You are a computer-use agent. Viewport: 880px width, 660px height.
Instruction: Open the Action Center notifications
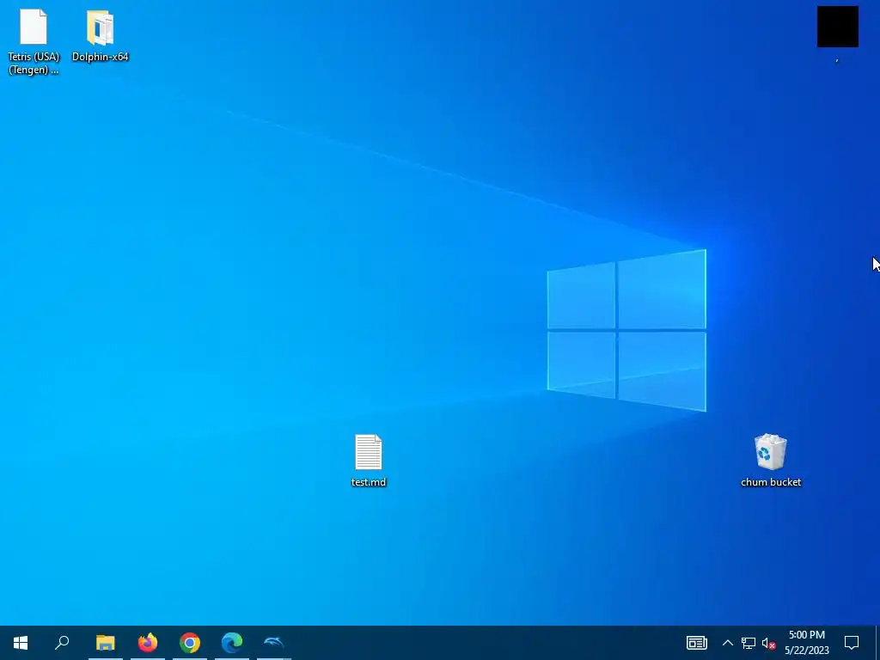[852, 643]
